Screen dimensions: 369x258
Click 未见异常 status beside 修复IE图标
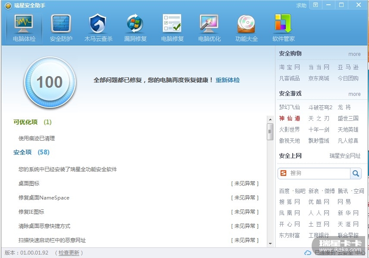[245, 212]
